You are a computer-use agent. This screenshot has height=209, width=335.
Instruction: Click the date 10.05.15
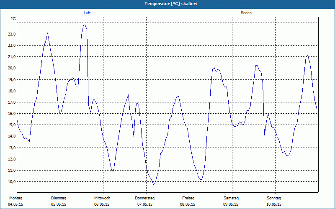click(274, 204)
